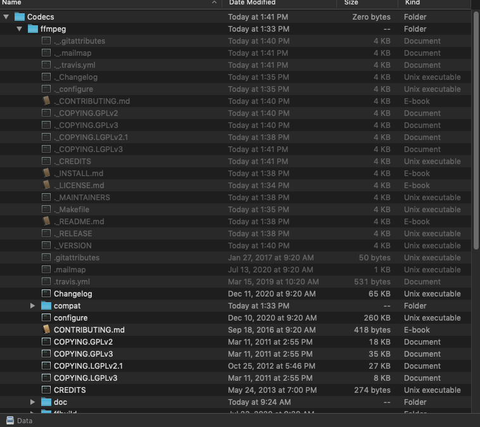This screenshot has width=480, height=427.
Task: Click the ._.gitattributes file icon
Action: point(46,41)
